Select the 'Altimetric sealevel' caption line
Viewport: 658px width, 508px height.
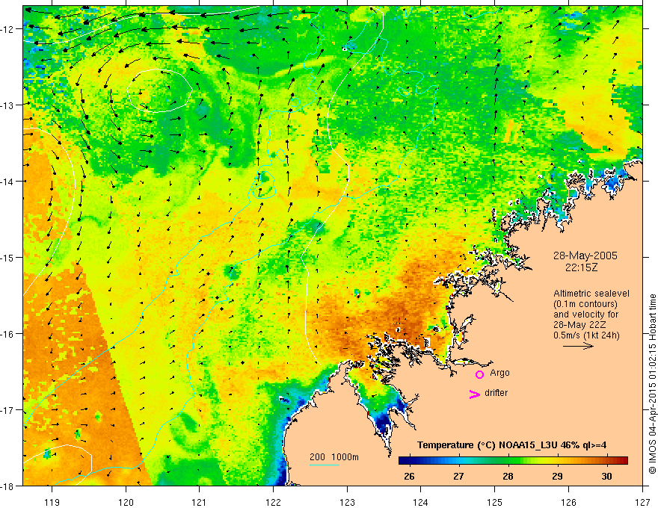(591, 294)
